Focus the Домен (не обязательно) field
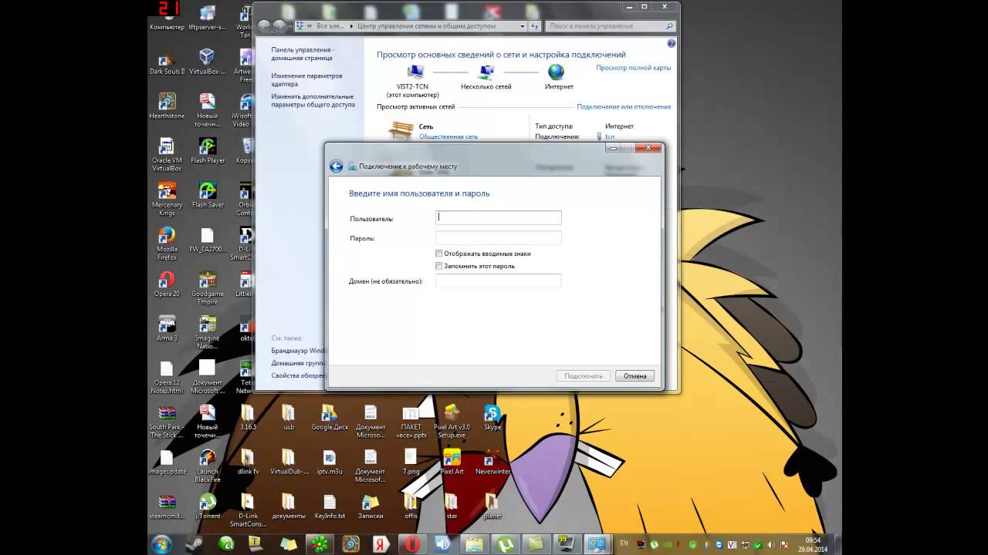 (499, 281)
